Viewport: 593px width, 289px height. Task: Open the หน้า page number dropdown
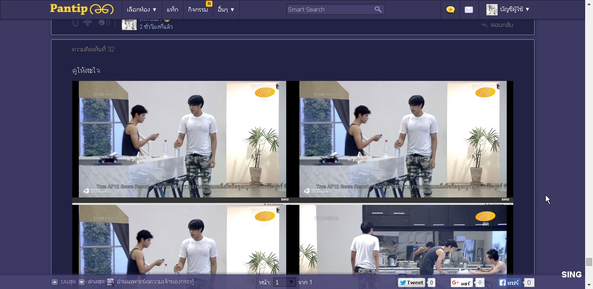(x=284, y=282)
